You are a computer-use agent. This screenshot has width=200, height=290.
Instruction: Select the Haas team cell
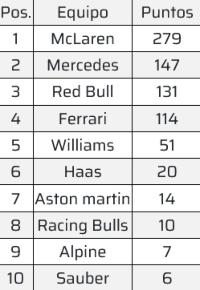click(83, 172)
